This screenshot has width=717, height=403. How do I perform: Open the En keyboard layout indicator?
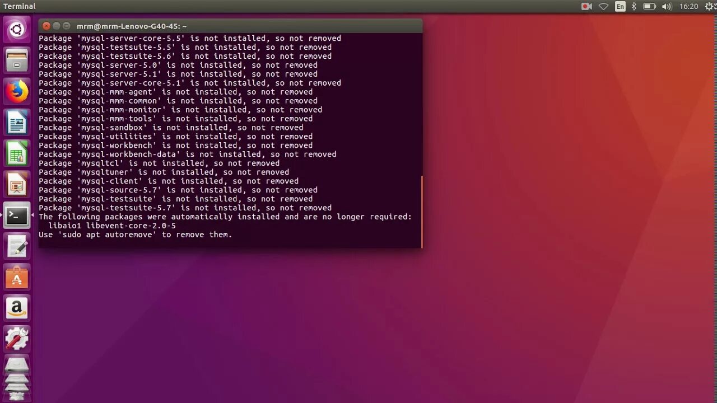coord(620,6)
